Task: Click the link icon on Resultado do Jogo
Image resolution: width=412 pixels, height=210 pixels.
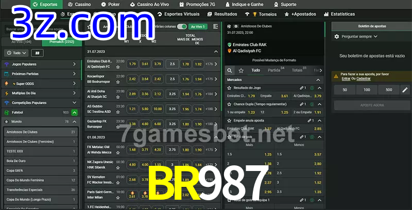Action: [x=302, y=88]
